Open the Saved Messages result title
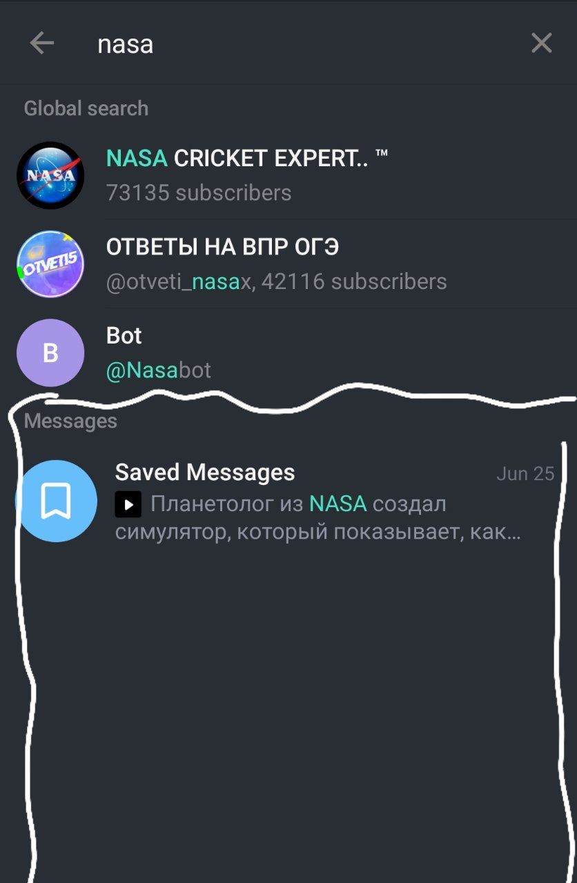This screenshot has width=577, height=883. (x=205, y=473)
